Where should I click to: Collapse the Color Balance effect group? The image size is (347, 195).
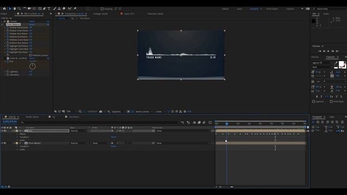pos(2,24)
